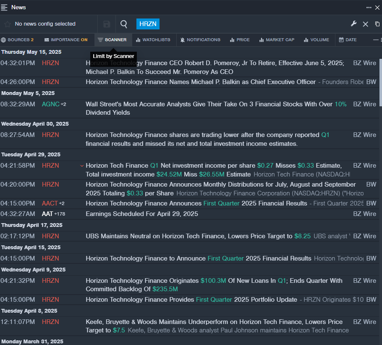Click the 08:32:29AM timestamp
Screen dimensions: 382x345
18,104
